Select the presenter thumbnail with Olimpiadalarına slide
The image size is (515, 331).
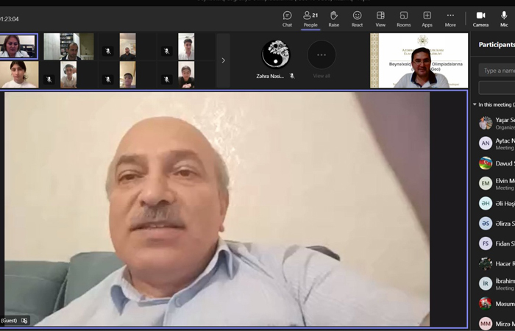pos(419,60)
